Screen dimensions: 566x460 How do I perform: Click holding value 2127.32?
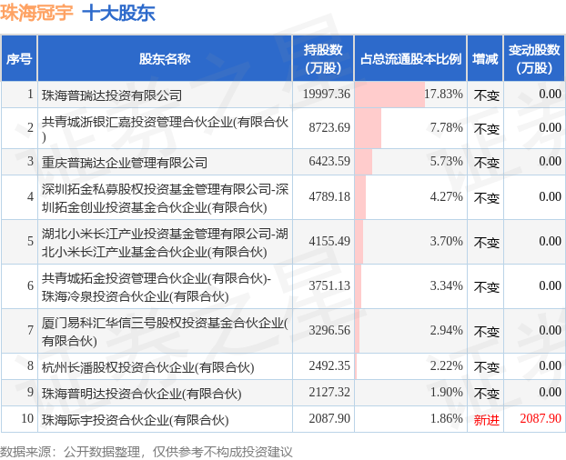point(329,392)
